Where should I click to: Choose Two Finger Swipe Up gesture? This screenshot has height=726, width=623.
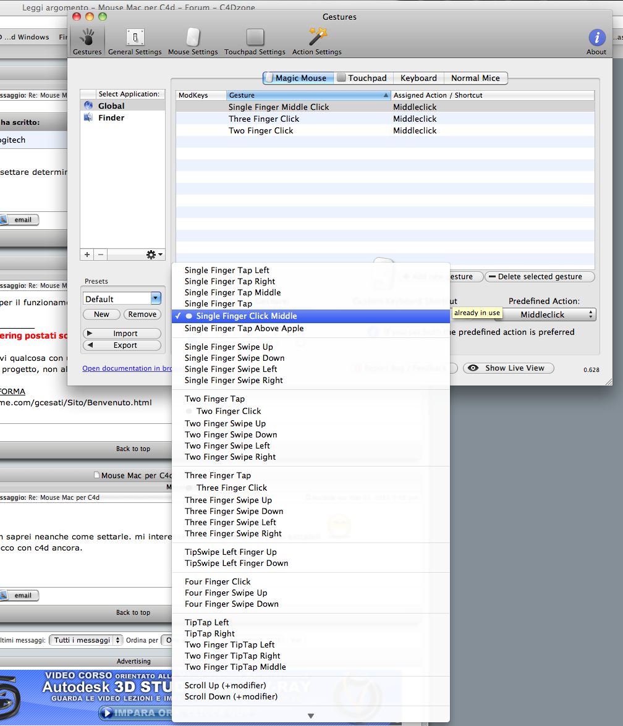(225, 424)
